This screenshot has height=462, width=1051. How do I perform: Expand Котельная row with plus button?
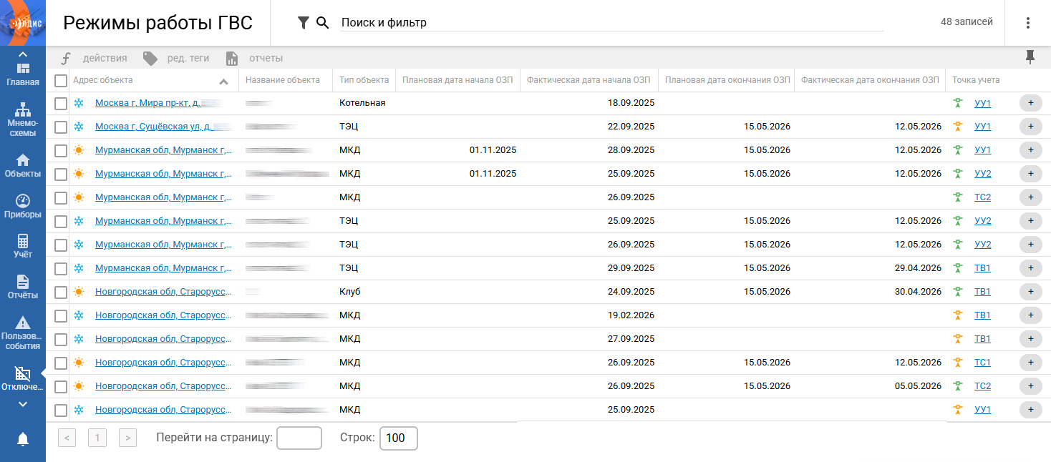point(1030,103)
